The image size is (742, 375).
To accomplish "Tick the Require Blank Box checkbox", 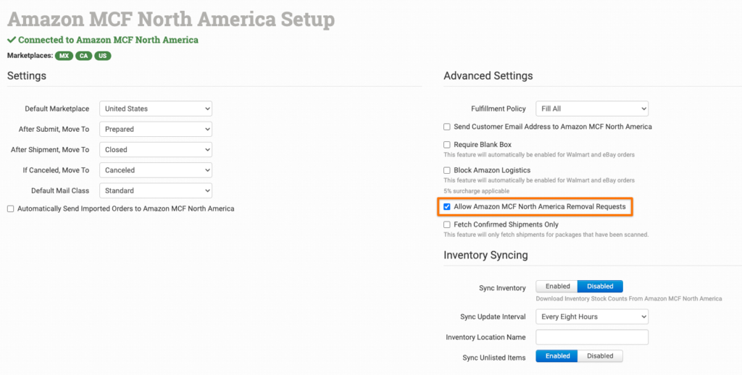I will click(x=447, y=145).
